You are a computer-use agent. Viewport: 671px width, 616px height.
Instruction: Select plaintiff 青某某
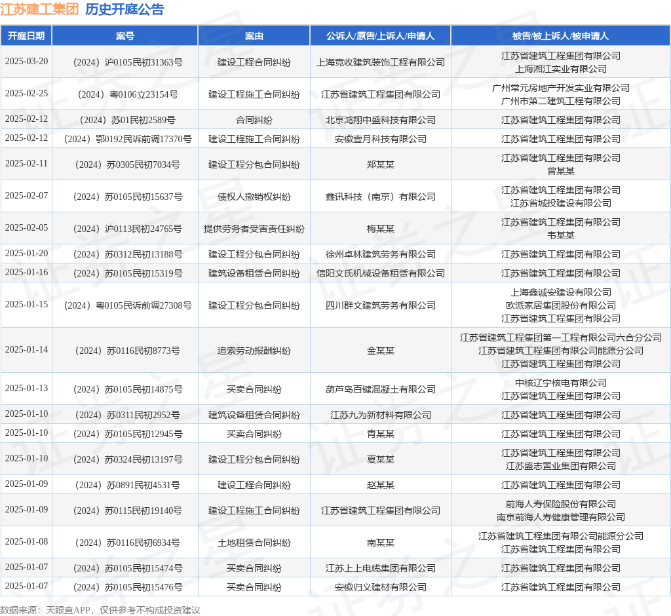point(381,434)
